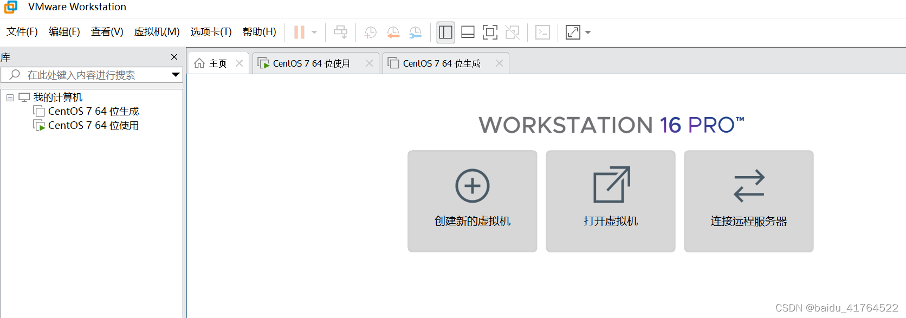Click the 连接远程服务器 button

(749, 201)
